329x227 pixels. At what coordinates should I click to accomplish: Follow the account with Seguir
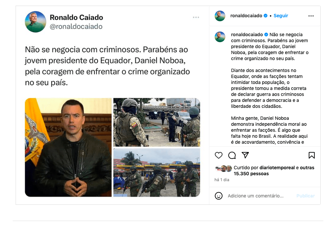click(x=281, y=16)
